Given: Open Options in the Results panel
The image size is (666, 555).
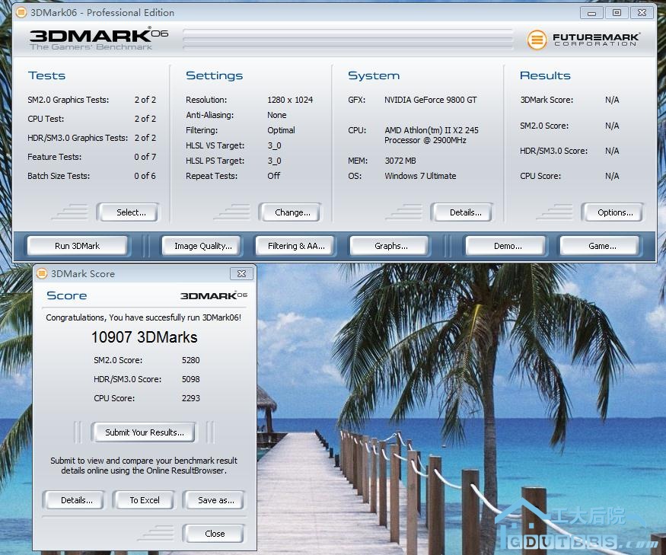Looking at the screenshot, I should (x=615, y=212).
